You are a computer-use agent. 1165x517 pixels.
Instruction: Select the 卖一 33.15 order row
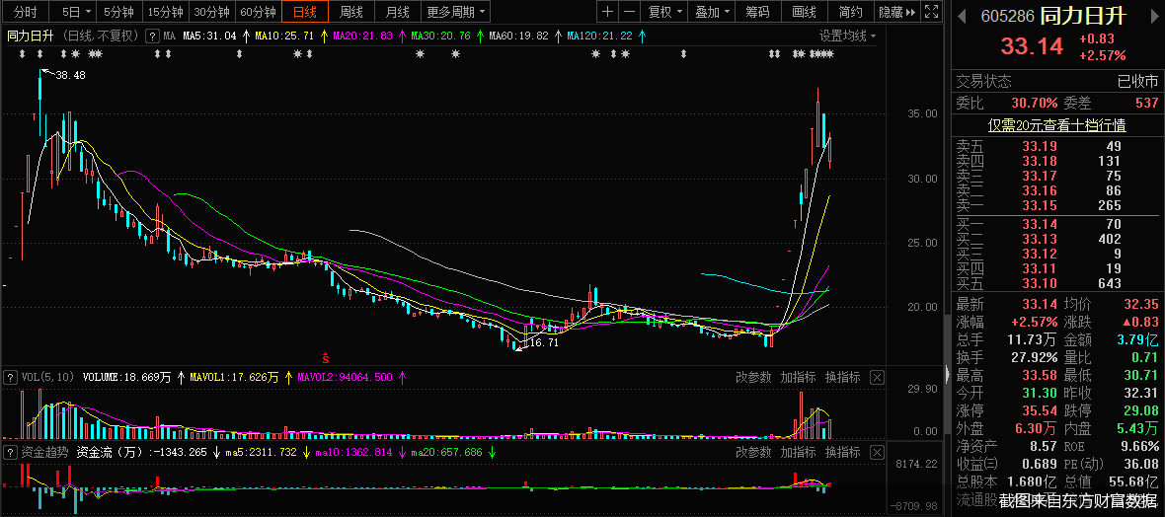[x=1056, y=206]
